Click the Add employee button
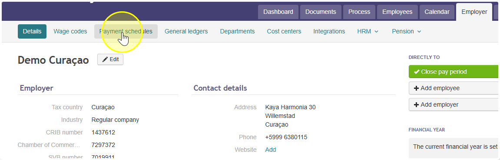Image resolution: width=500 pixels, height=160 pixels. click(454, 88)
